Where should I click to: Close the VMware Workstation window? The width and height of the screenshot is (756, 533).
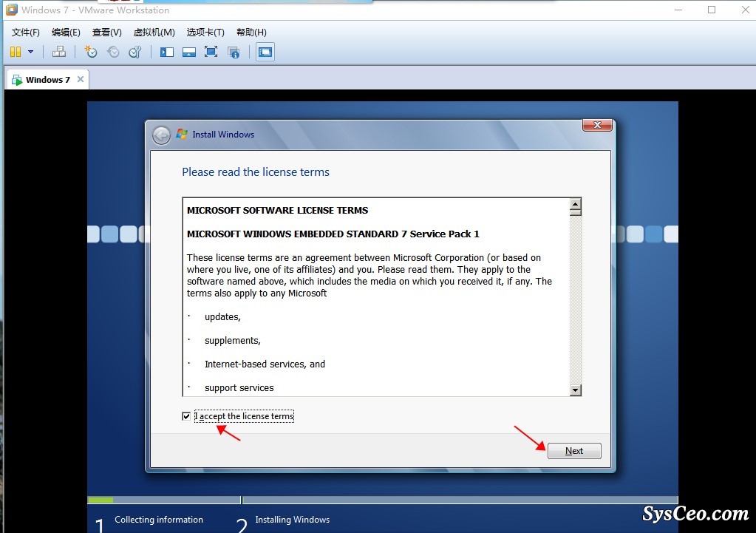[x=745, y=10]
